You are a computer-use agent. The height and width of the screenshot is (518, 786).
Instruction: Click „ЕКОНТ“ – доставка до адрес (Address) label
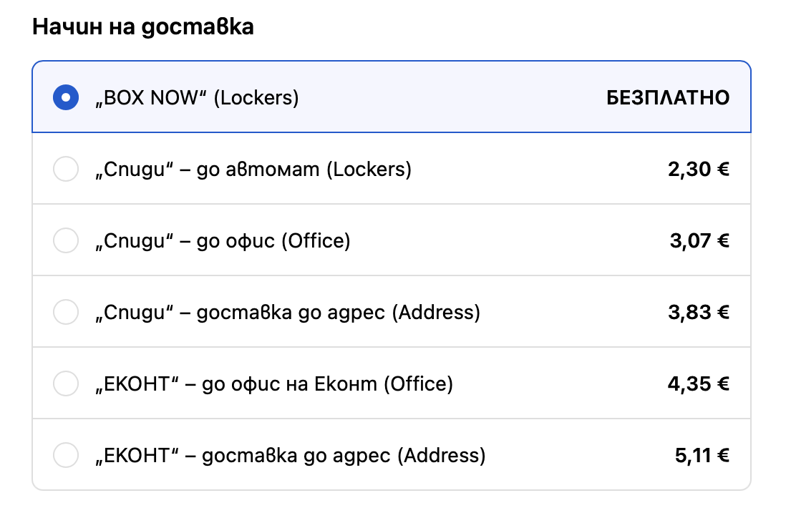tap(290, 456)
